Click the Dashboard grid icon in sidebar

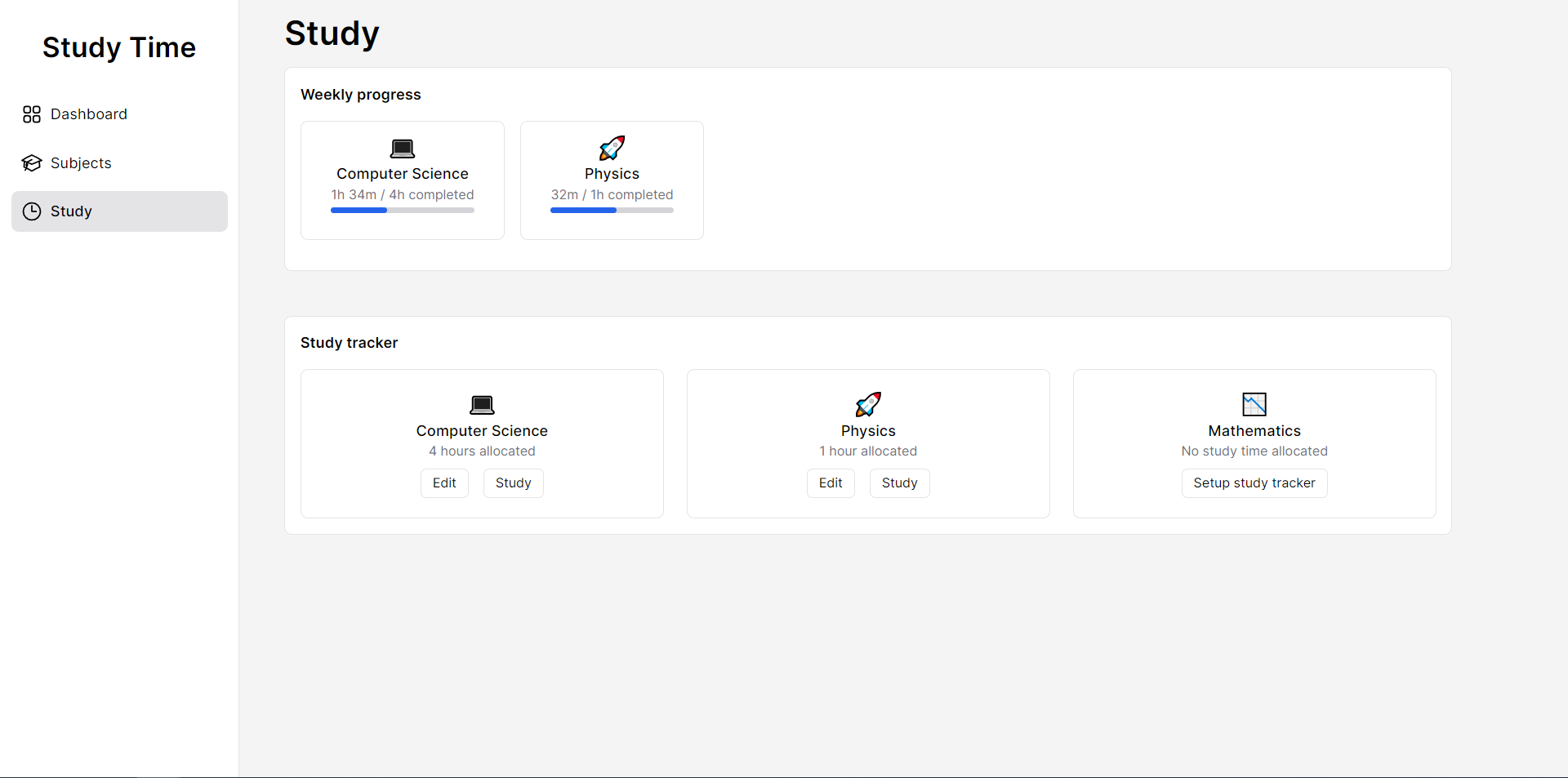click(x=32, y=114)
